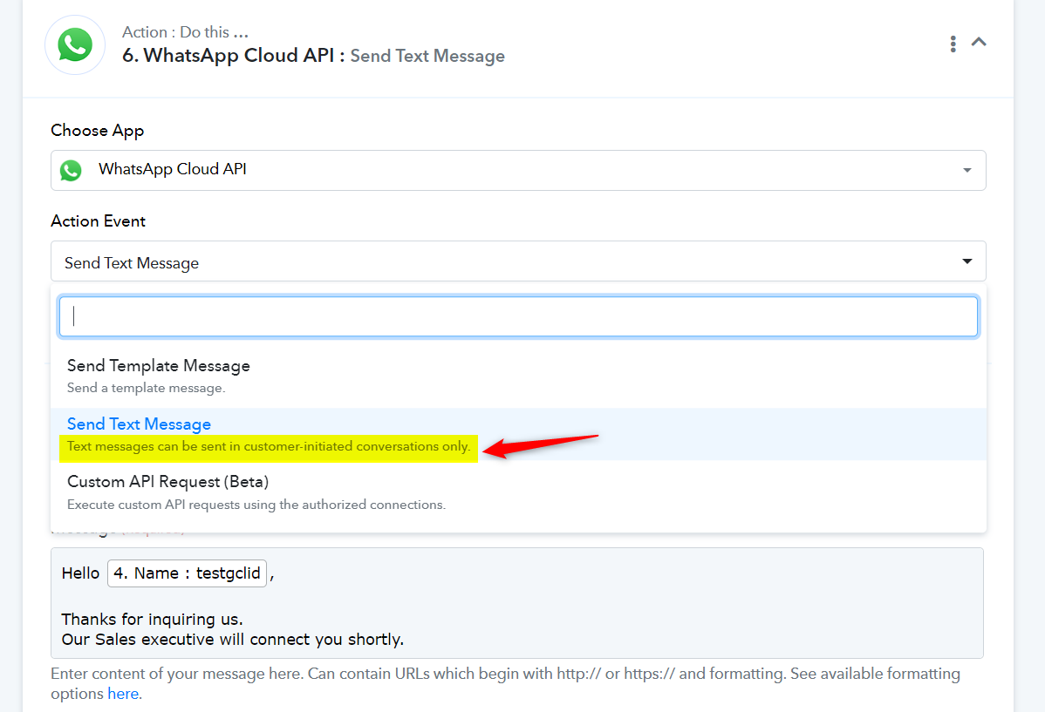Click the WhatsApp icon in Choose App field
The image size is (1045, 712).
coord(71,170)
